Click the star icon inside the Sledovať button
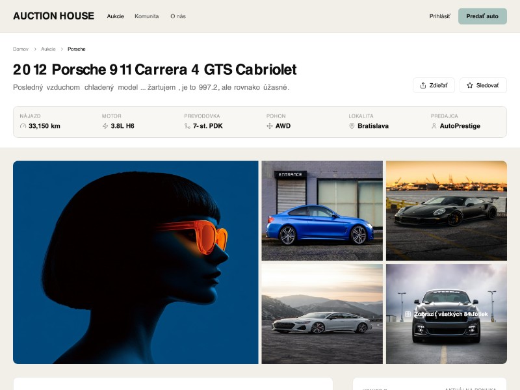Image resolution: width=520 pixels, height=390 pixels. pos(470,85)
